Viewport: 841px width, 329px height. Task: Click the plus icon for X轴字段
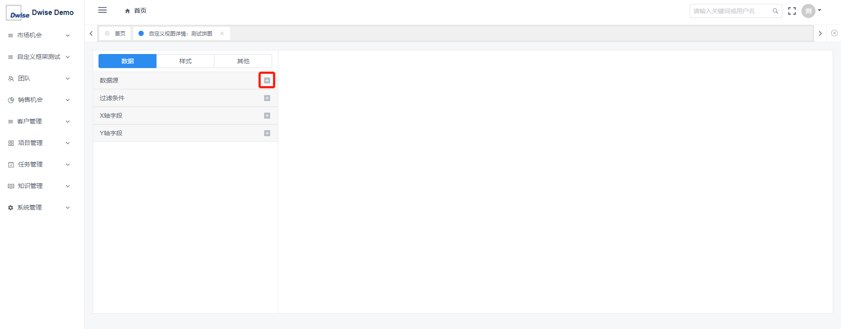coord(267,116)
